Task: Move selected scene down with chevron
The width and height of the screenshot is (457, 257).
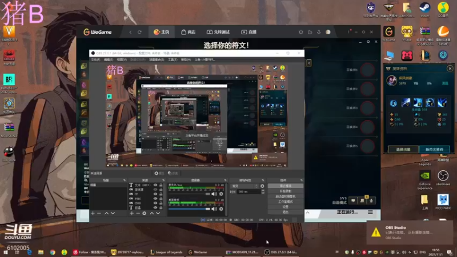Action: (x=113, y=213)
